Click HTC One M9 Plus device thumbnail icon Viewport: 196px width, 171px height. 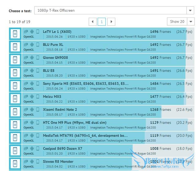click(x=15, y=125)
